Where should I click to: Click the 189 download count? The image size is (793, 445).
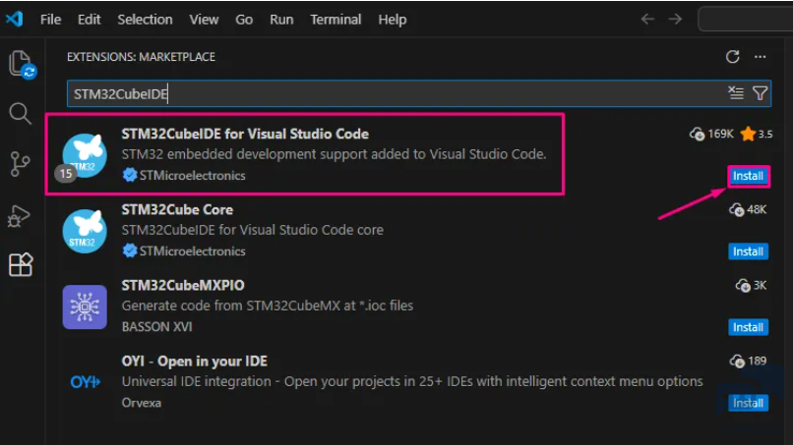(748, 362)
